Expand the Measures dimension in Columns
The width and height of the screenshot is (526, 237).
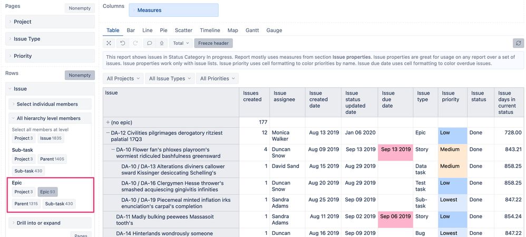pos(174,10)
